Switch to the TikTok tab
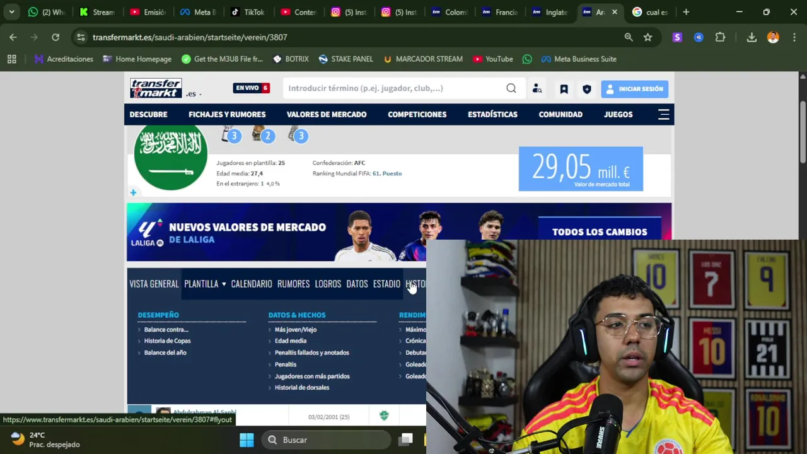This screenshot has width=807, height=454. tap(247, 12)
